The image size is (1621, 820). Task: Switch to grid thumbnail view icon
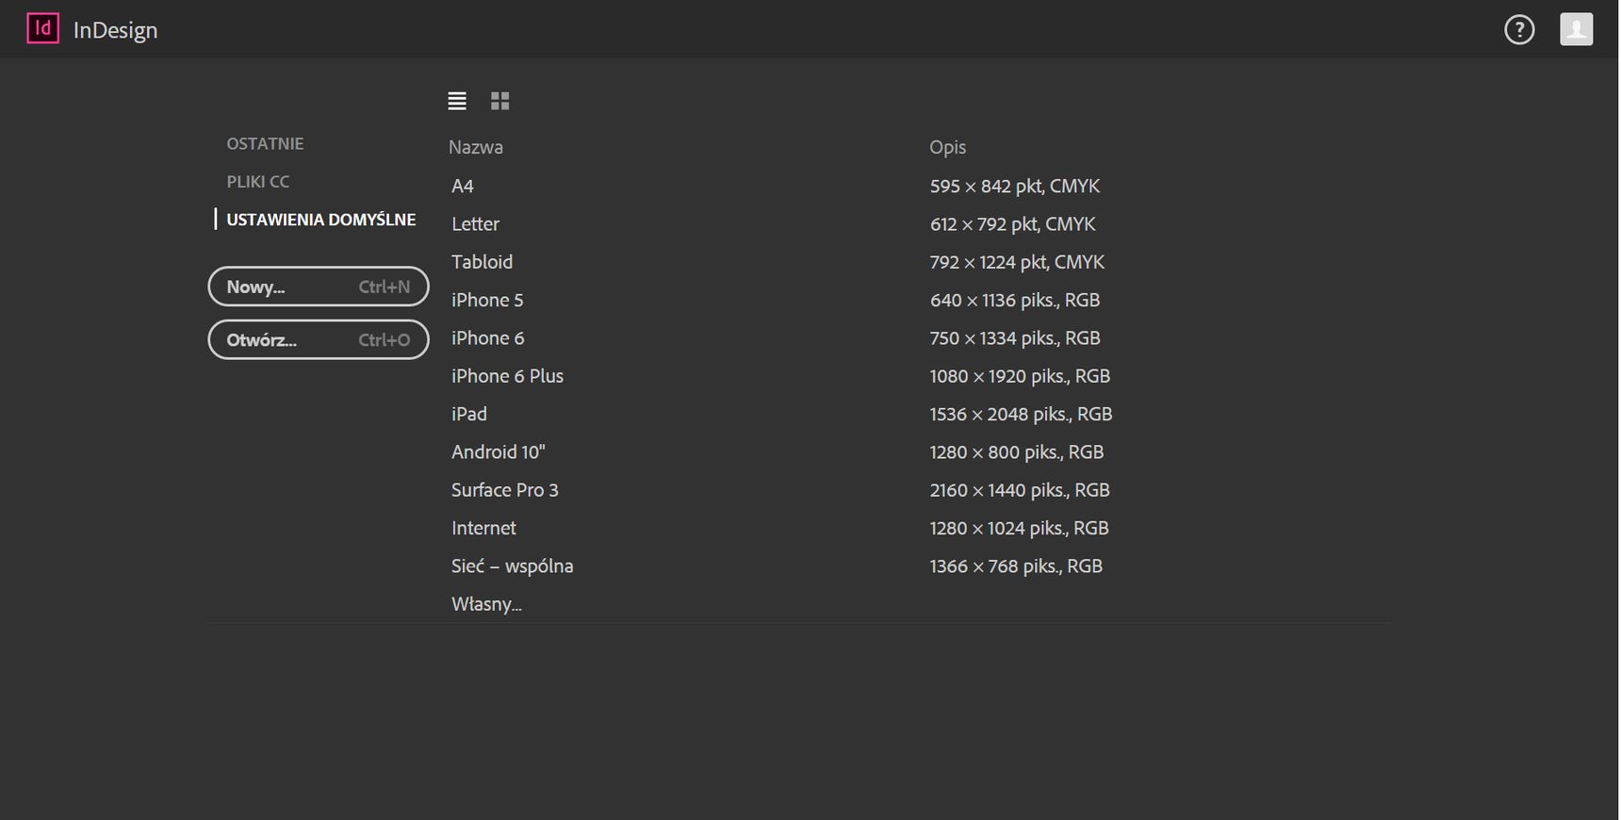[500, 101]
